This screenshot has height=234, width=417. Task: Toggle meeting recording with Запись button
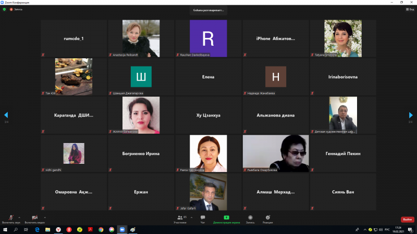point(250,218)
